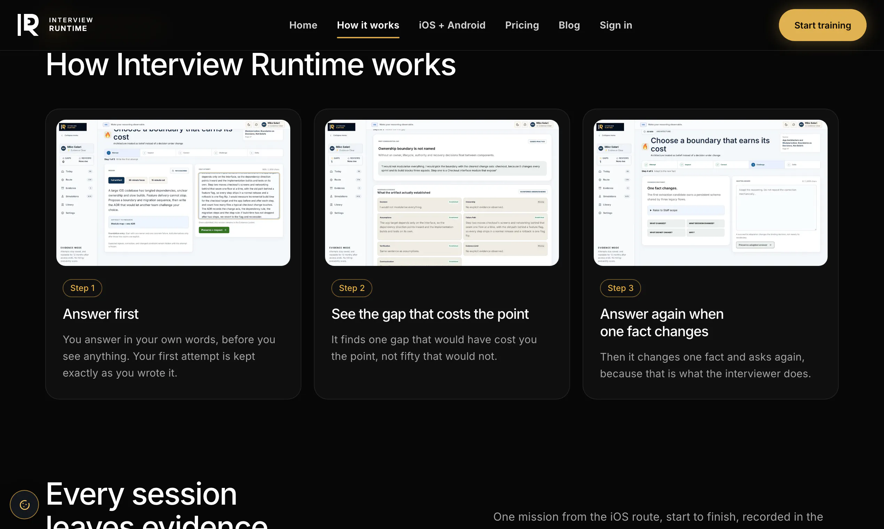Open the iOS + Android page
Image resolution: width=884 pixels, height=529 pixels.
[x=452, y=25]
